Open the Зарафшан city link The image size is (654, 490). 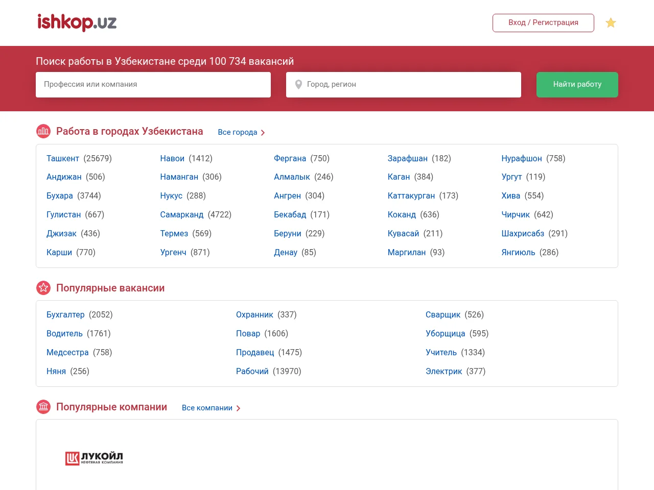pos(408,158)
